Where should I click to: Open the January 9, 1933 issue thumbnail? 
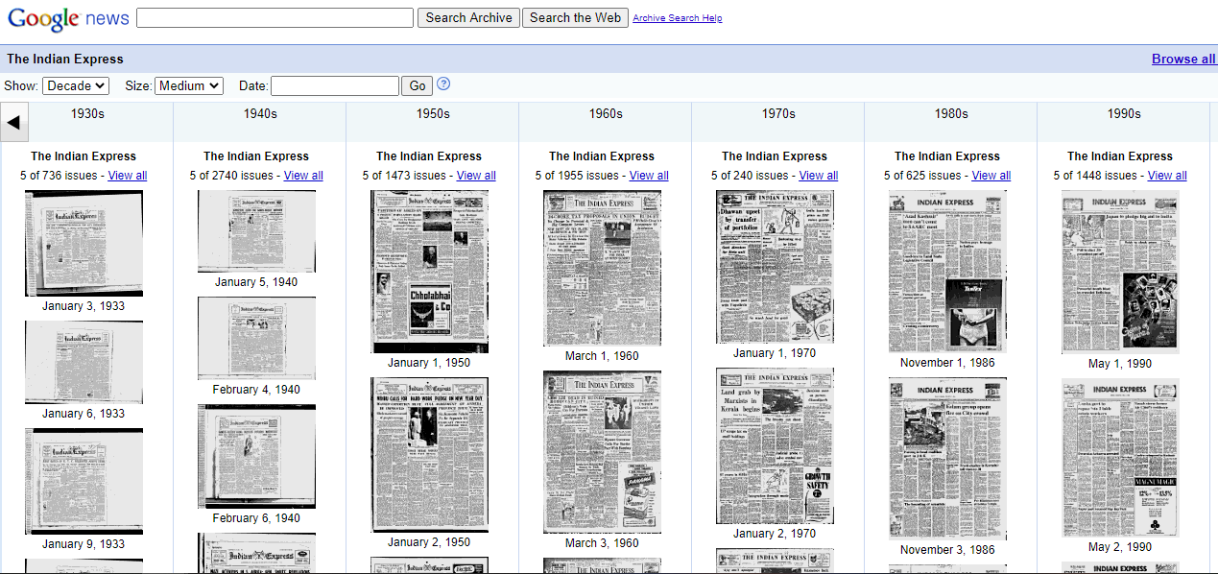coord(84,481)
